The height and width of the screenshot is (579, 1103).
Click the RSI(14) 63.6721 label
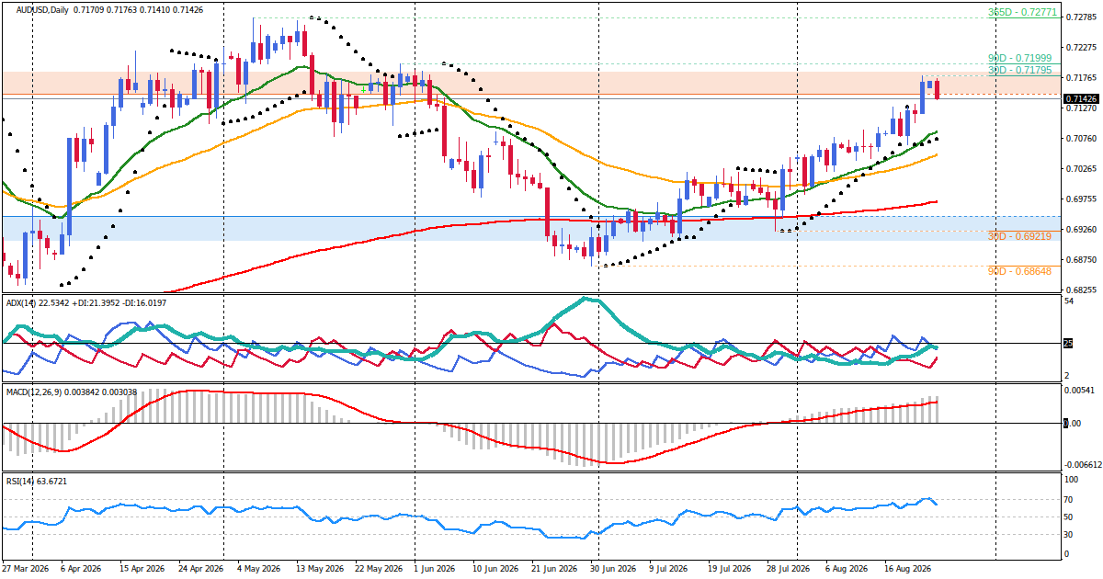tap(36, 481)
